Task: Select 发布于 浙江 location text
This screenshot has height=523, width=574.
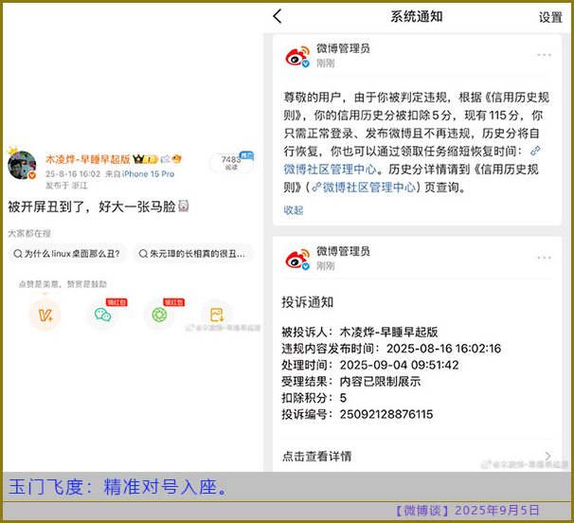Action: click(66, 186)
